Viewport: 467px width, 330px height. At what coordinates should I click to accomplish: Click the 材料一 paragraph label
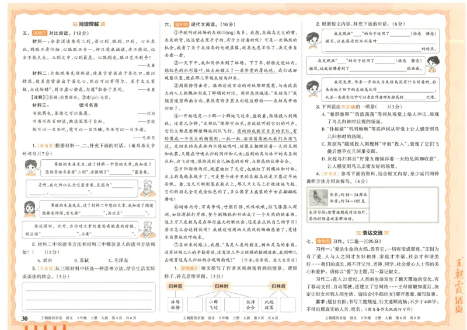(x=40, y=41)
